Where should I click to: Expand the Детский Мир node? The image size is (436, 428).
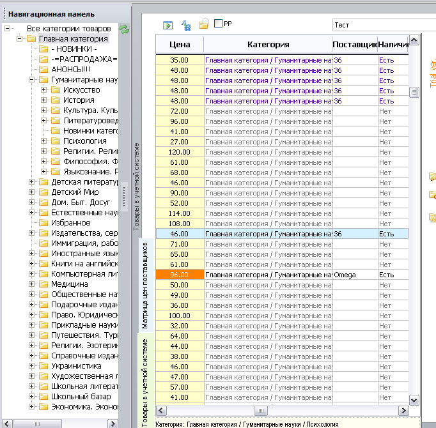[x=32, y=192]
